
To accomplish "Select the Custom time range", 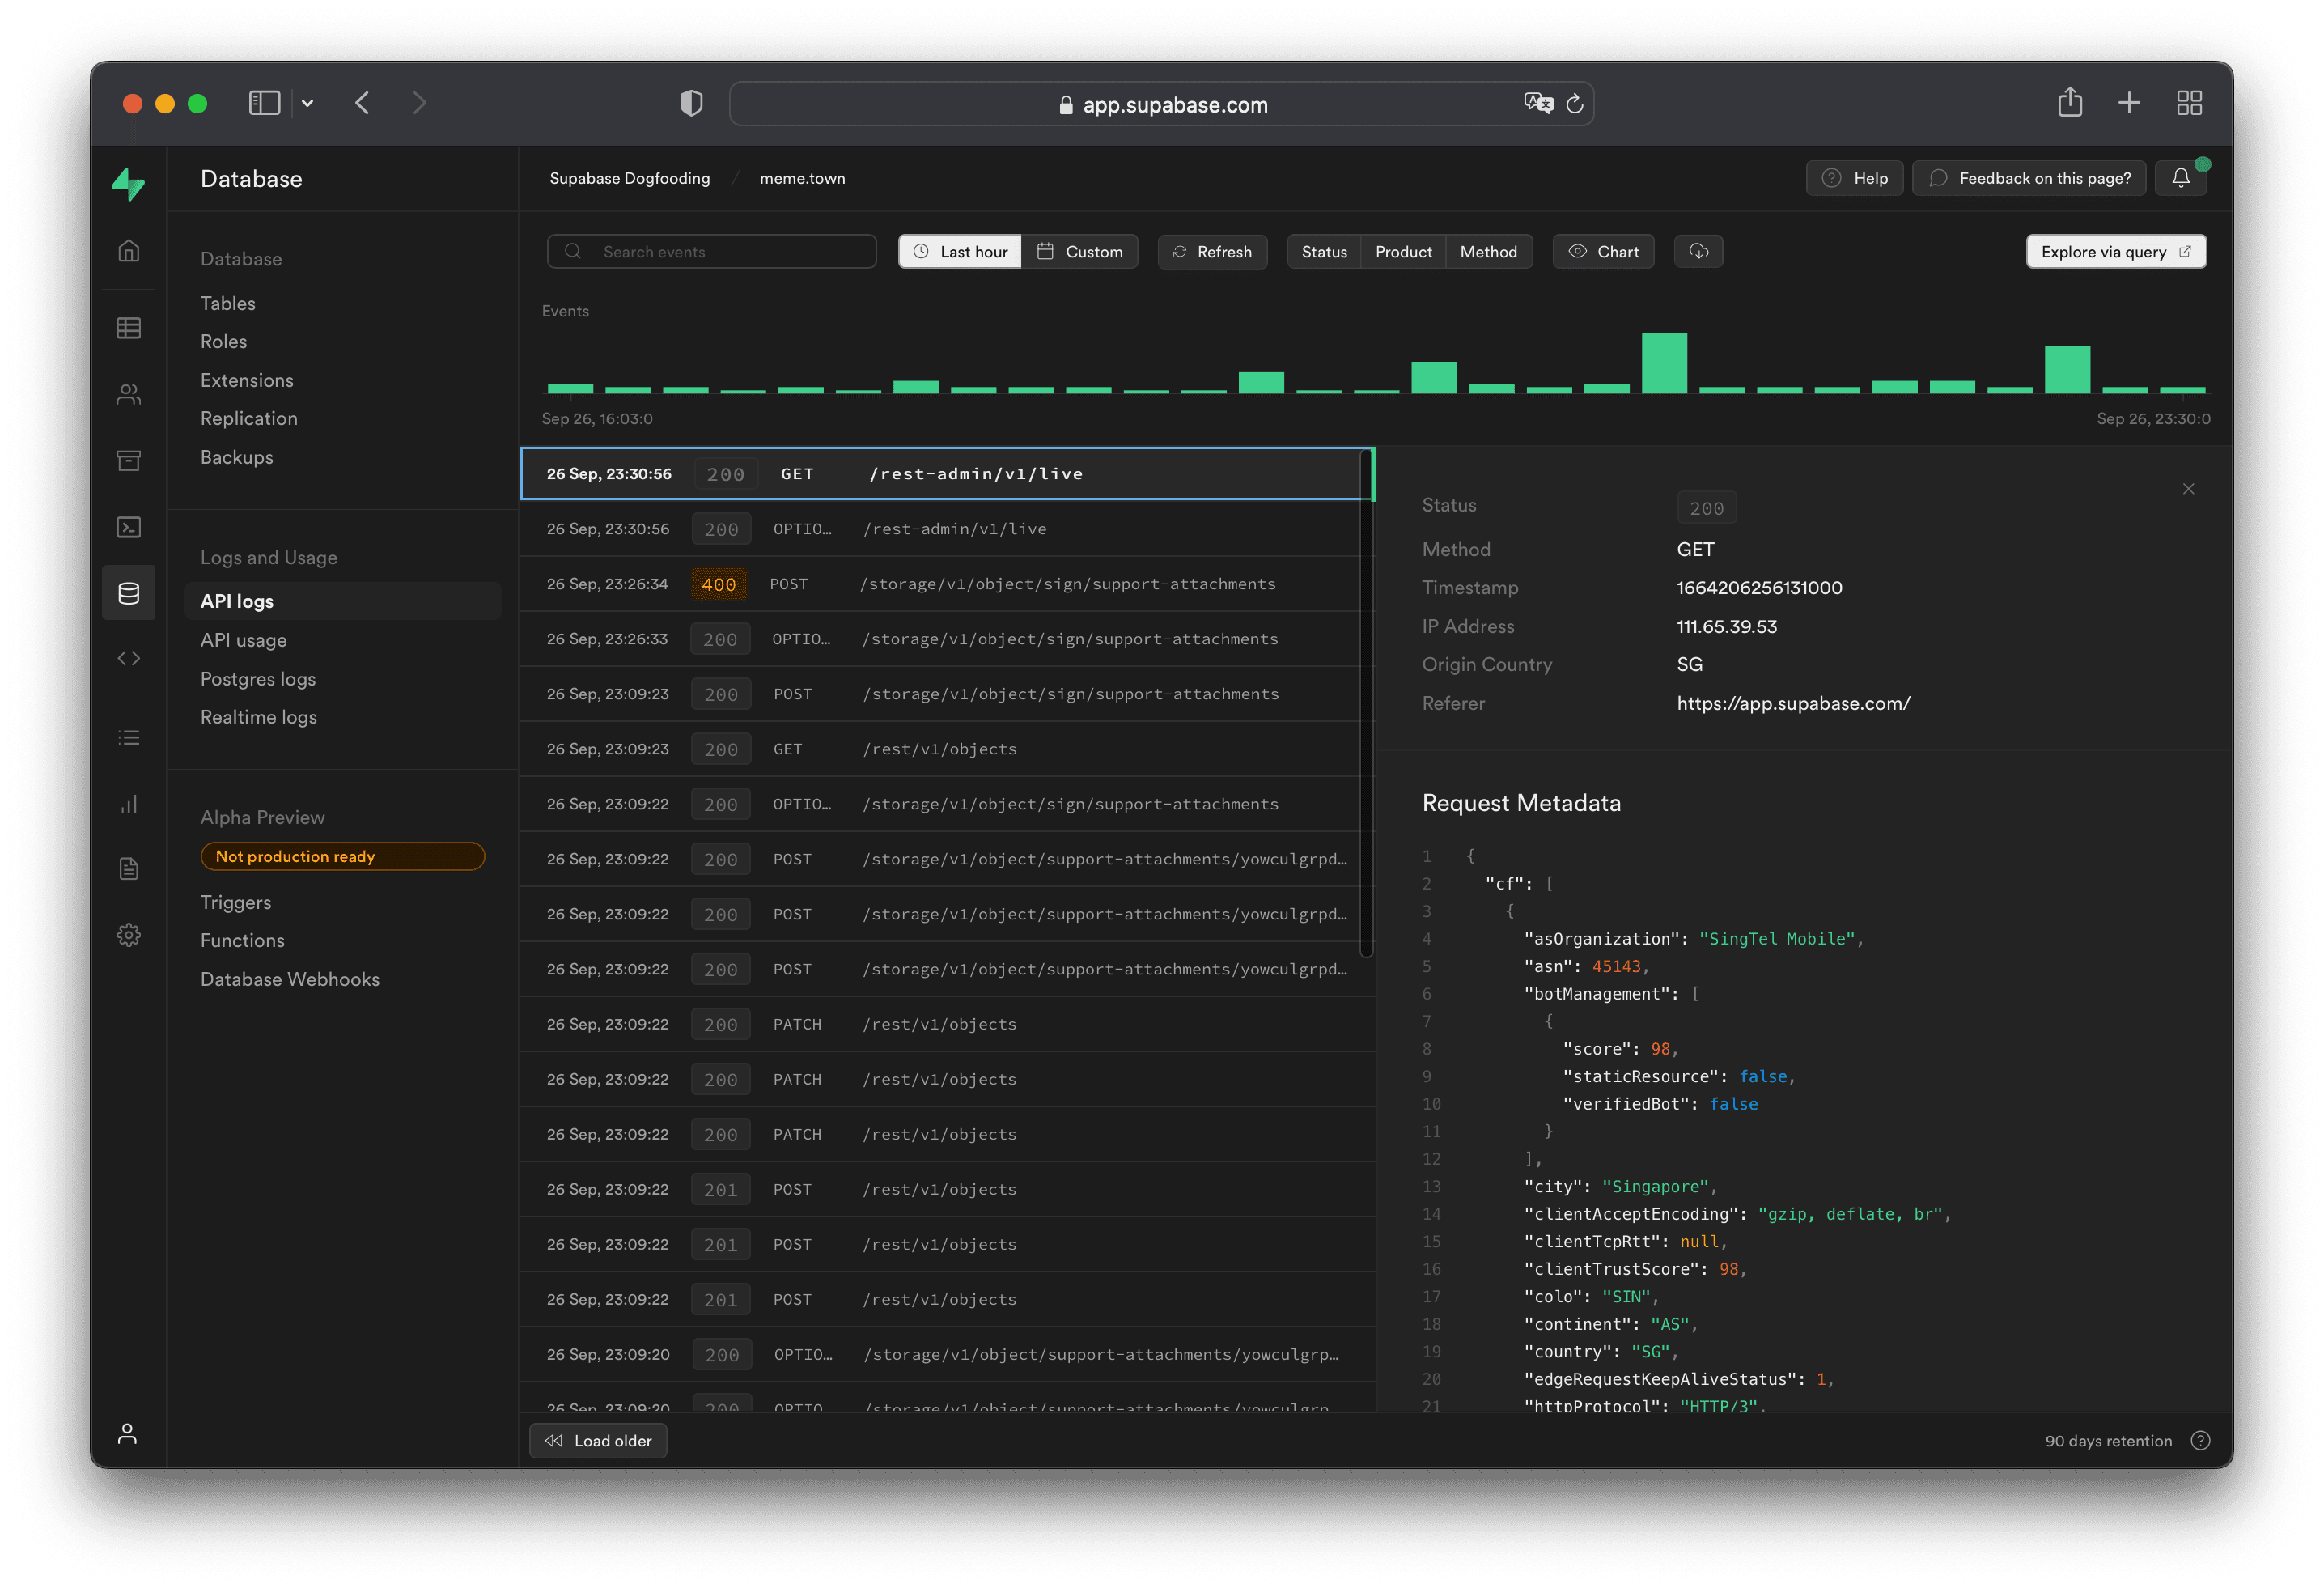I will point(1079,252).
